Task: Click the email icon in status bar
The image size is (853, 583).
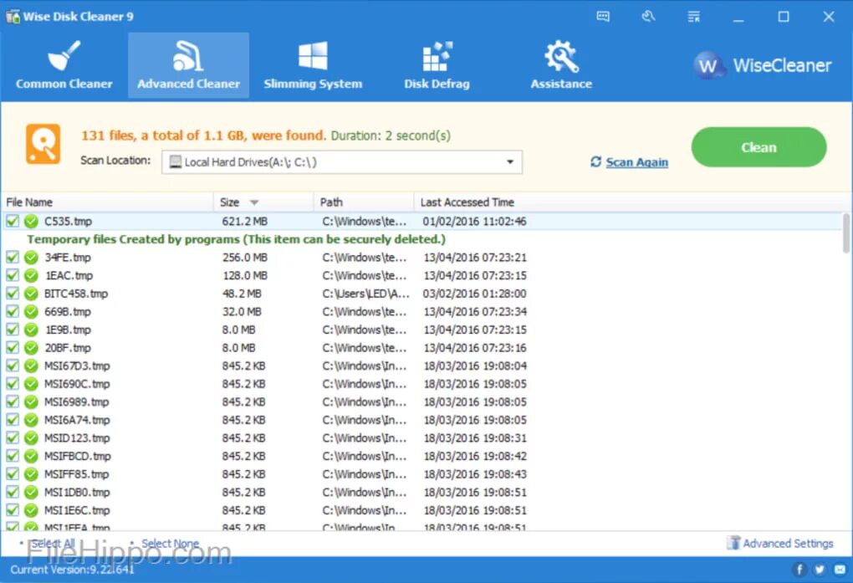Action: tap(840, 570)
